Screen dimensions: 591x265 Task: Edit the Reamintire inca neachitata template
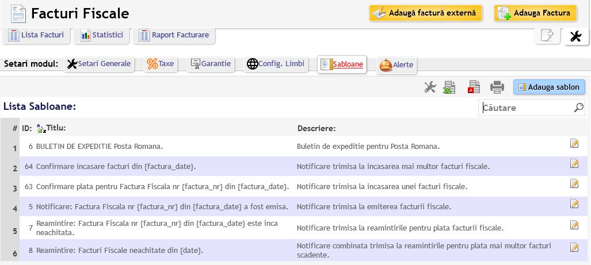[574, 225]
